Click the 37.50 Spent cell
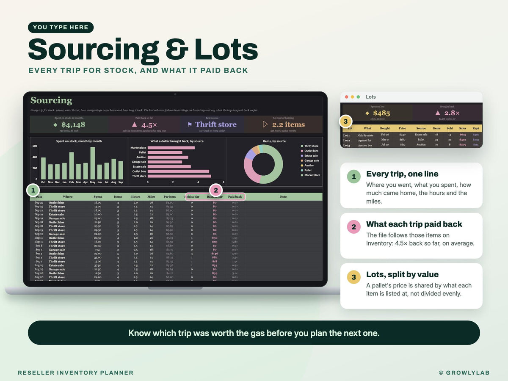The image size is (508, 381). [98, 265]
